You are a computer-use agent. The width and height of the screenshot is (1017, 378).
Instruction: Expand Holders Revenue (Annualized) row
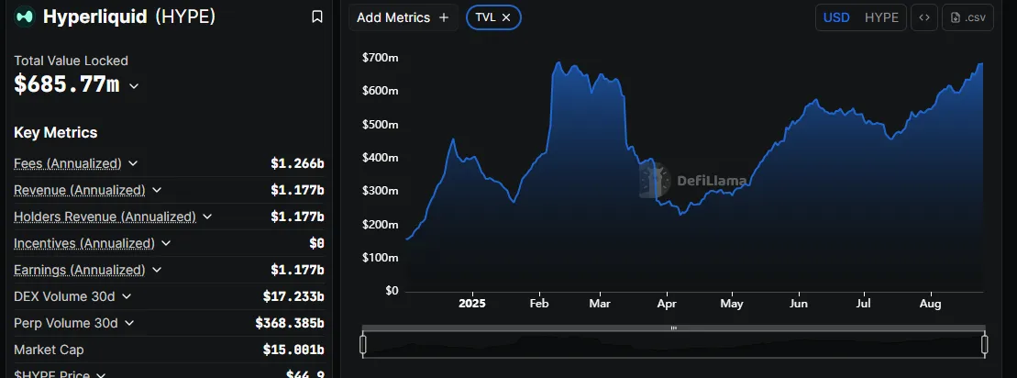[x=207, y=217]
